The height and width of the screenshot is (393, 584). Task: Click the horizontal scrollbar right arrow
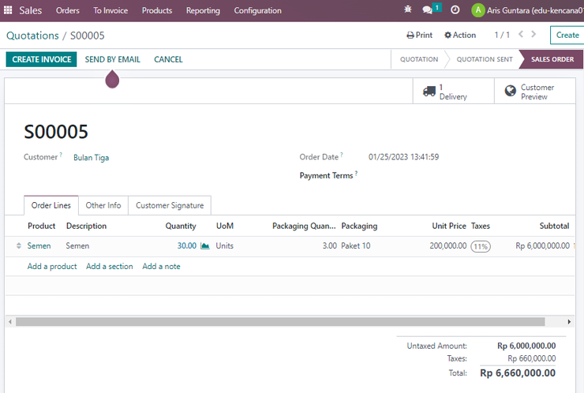(569, 321)
